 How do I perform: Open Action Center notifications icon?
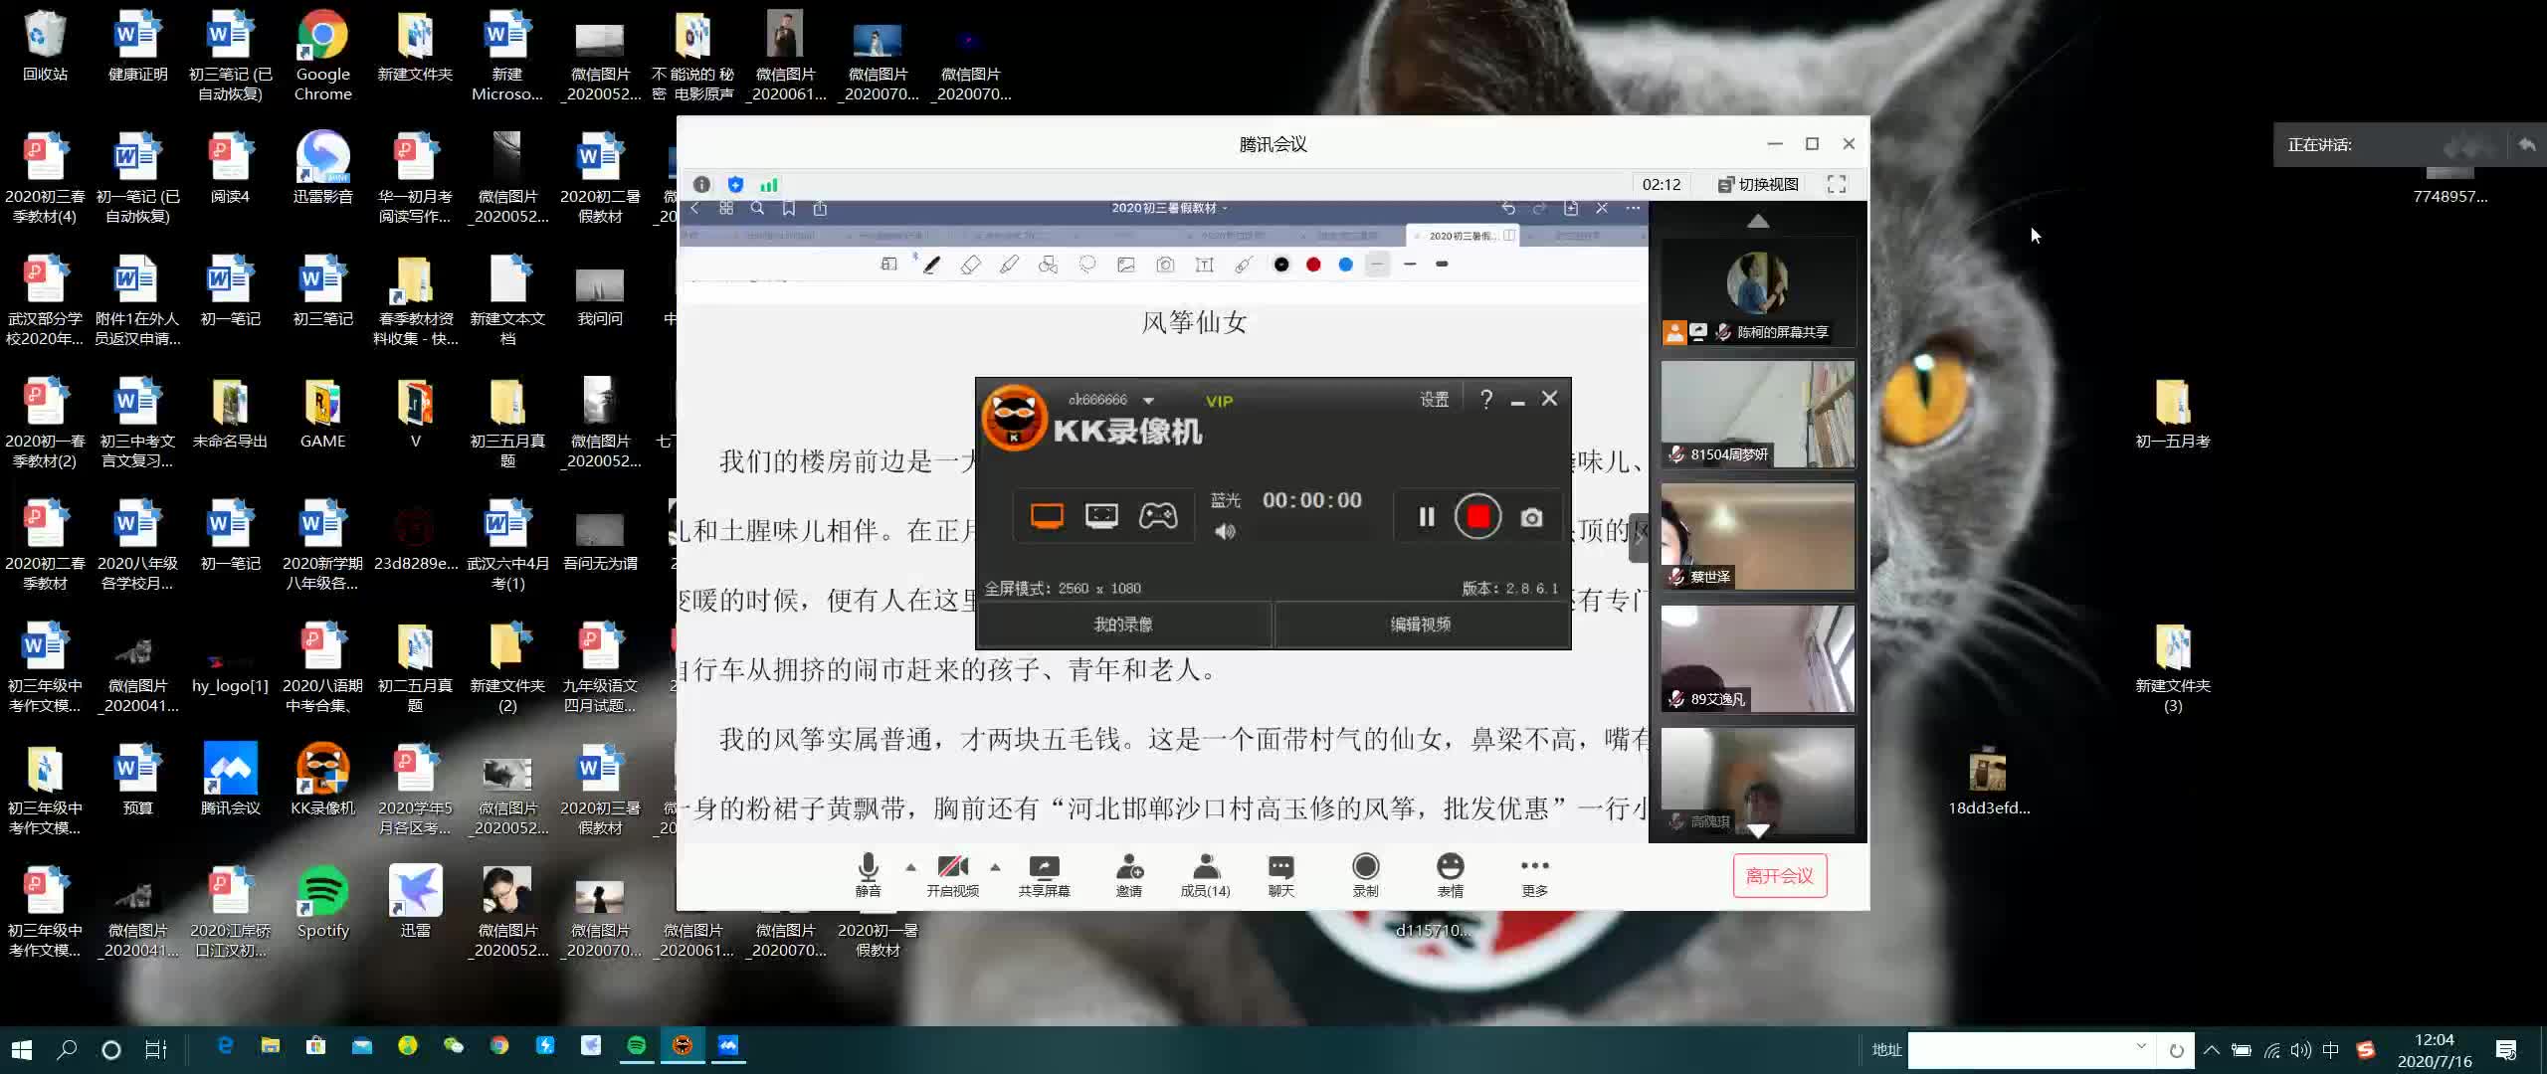(x=2506, y=1050)
